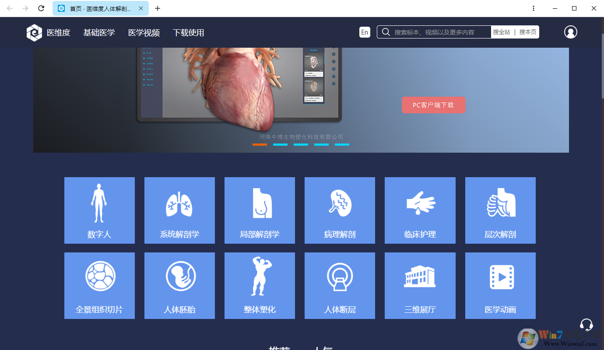The width and height of the screenshot is (604, 350).
Task: Open the 系统解剖学 systemic anatomy section
Action: pyautogui.click(x=179, y=210)
